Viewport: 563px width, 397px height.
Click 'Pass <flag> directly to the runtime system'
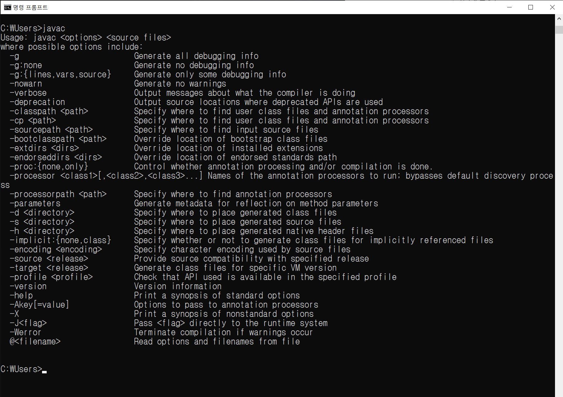(x=231, y=323)
